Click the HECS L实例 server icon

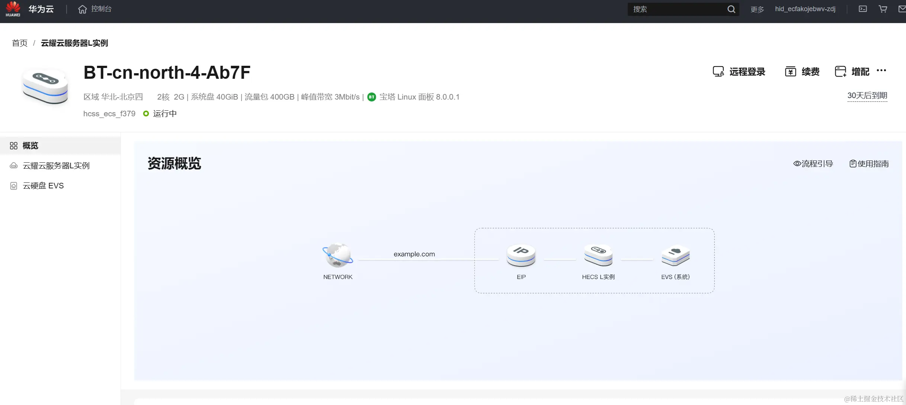598,256
